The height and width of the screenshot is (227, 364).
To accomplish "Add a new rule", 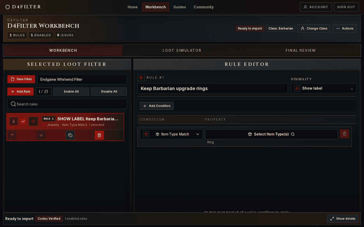I will (x=20, y=92).
